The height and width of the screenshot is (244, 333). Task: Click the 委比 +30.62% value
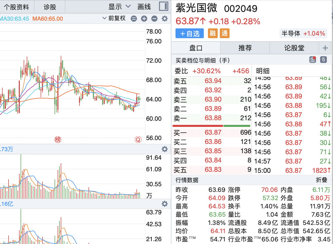206,71
